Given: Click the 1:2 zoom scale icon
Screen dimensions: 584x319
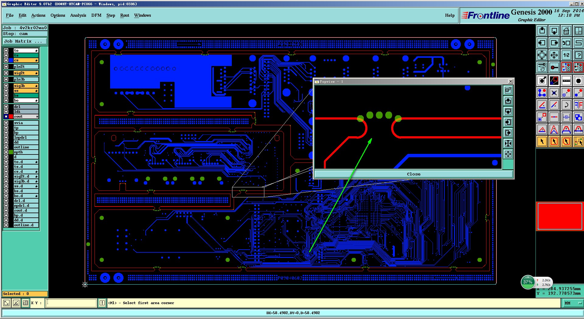Looking at the screenshot, I should tap(566, 55).
